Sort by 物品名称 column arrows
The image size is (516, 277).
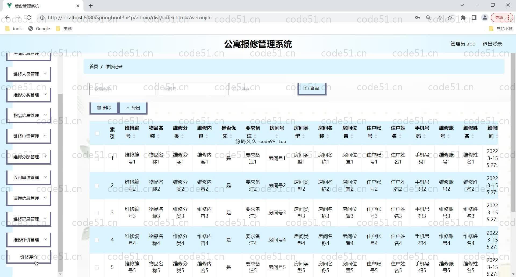158,136
